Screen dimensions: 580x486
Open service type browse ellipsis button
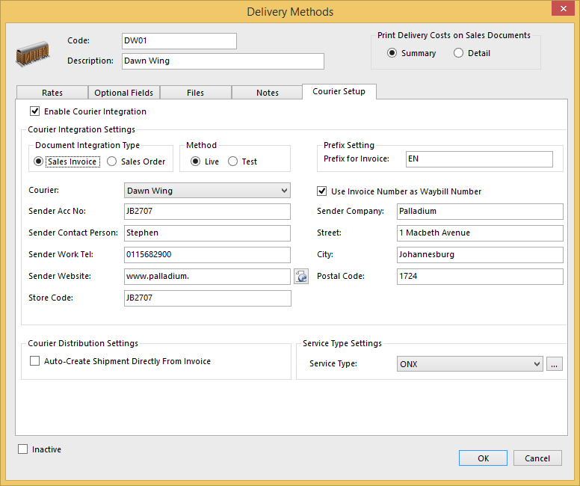pos(554,364)
